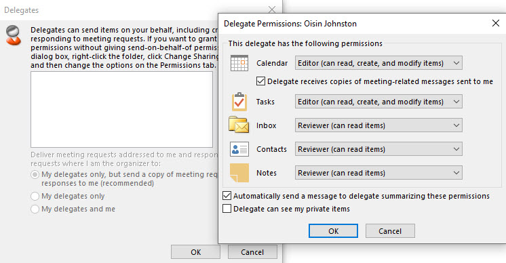The width and height of the screenshot is (506, 263).
Task: Click the Inbox folder envelope icon
Action: [x=239, y=125]
